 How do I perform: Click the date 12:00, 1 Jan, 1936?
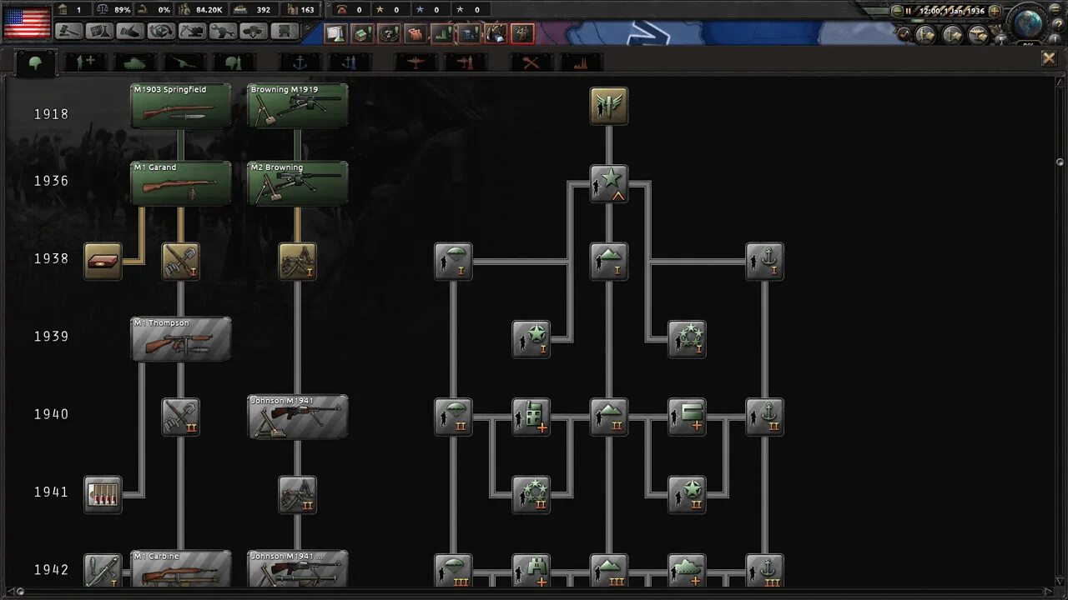951,11
